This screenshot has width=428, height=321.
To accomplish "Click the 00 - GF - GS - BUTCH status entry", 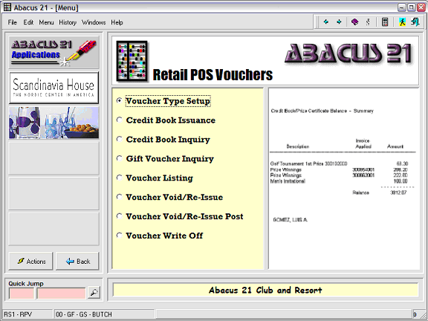I will click(x=104, y=314).
